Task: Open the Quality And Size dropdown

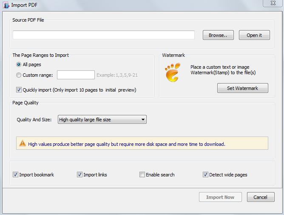Action: point(102,120)
